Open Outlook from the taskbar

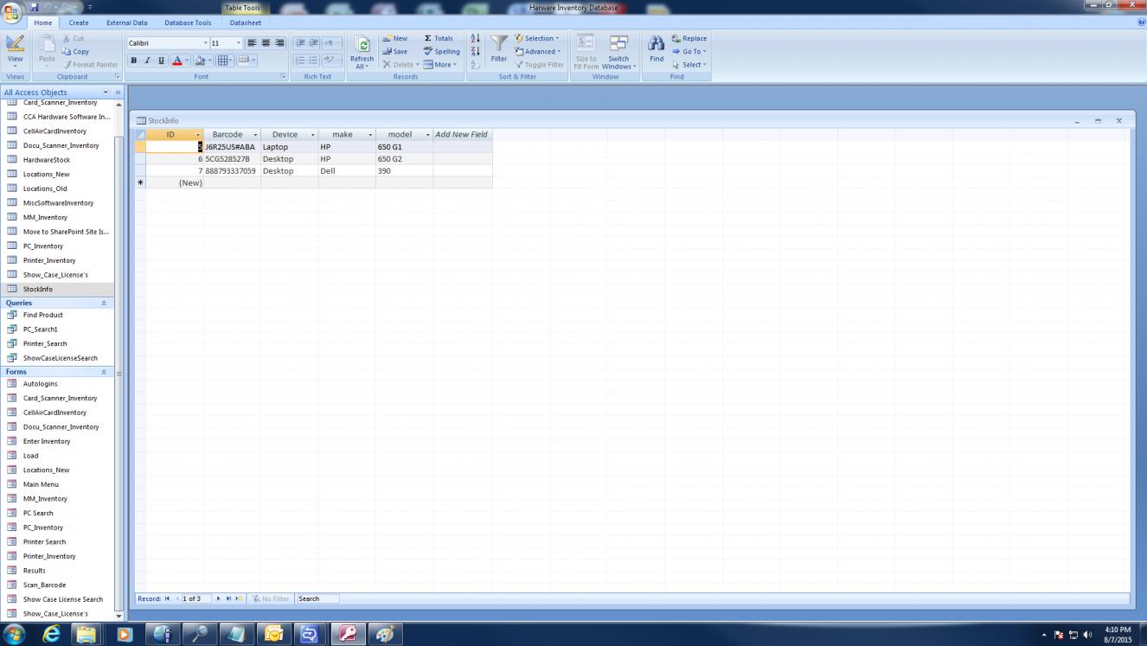(274, 634)
